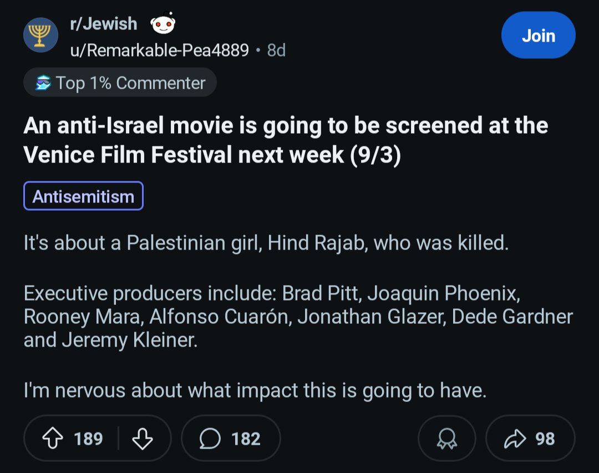Click the Top 1% Commenter badge text

click(130, 83)
